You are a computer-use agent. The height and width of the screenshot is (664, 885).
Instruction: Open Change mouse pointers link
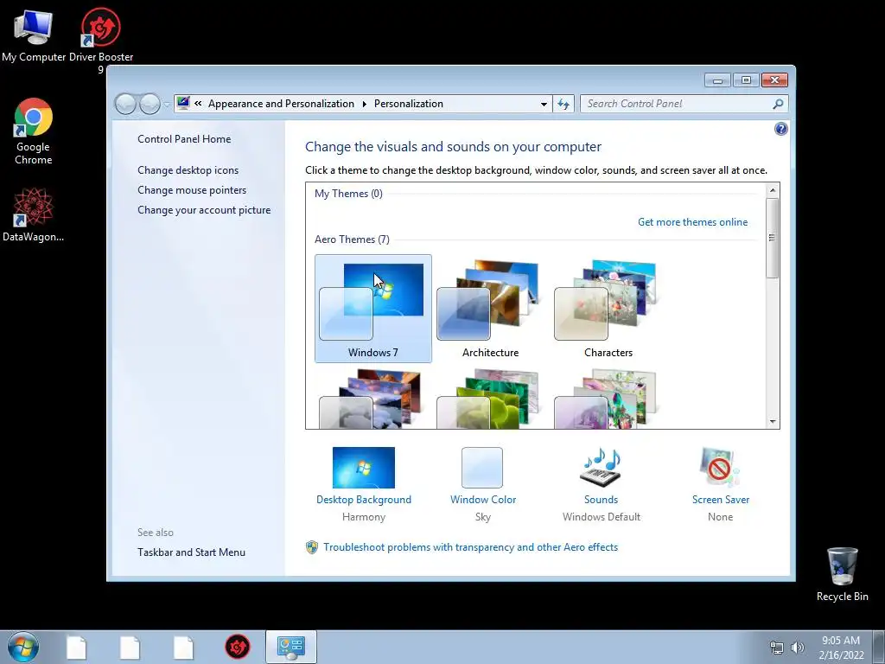click(192, 189)
